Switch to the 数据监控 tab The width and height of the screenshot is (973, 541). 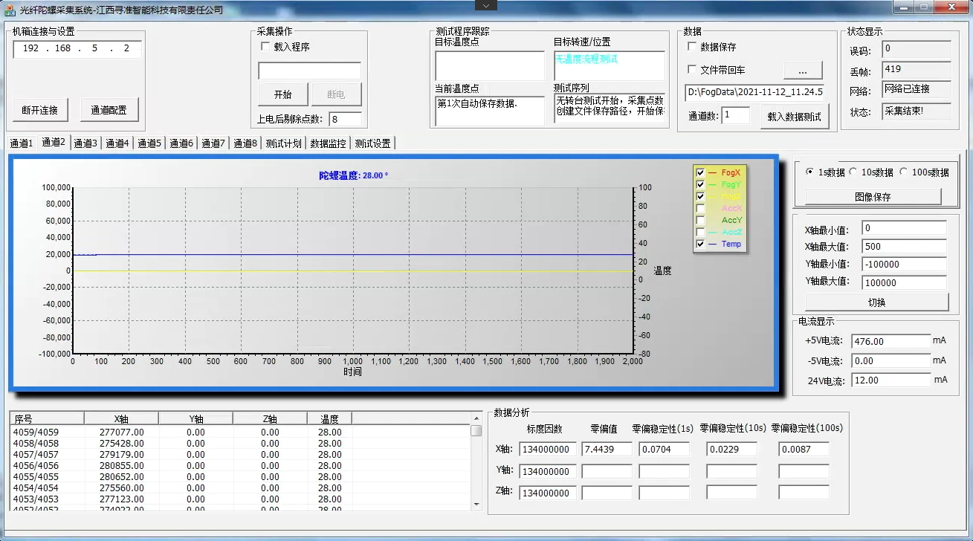tap(328, 143)
